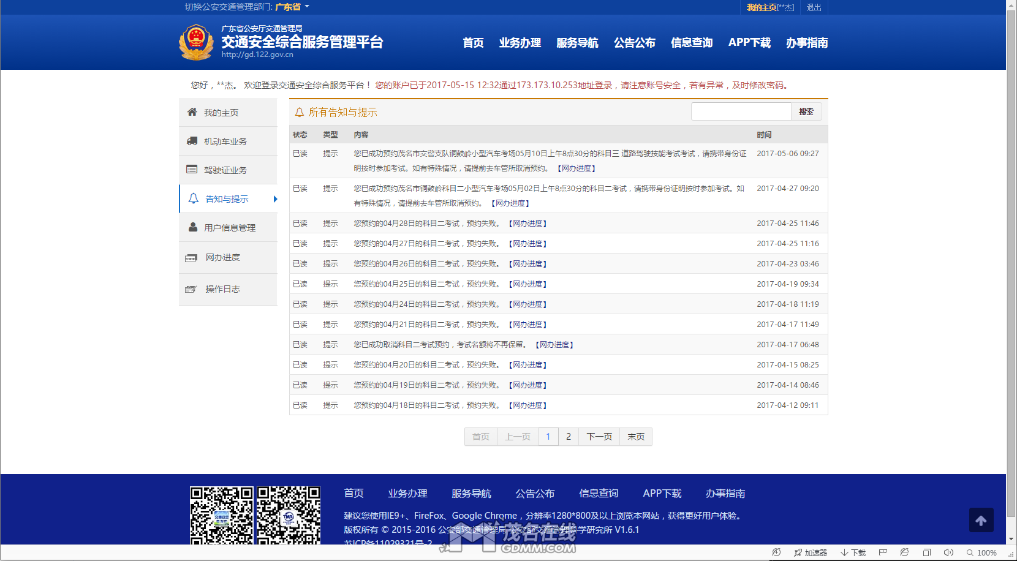The image size is (1017, 561).
Task: Click into the notice search input field
Action: [741, 111]
